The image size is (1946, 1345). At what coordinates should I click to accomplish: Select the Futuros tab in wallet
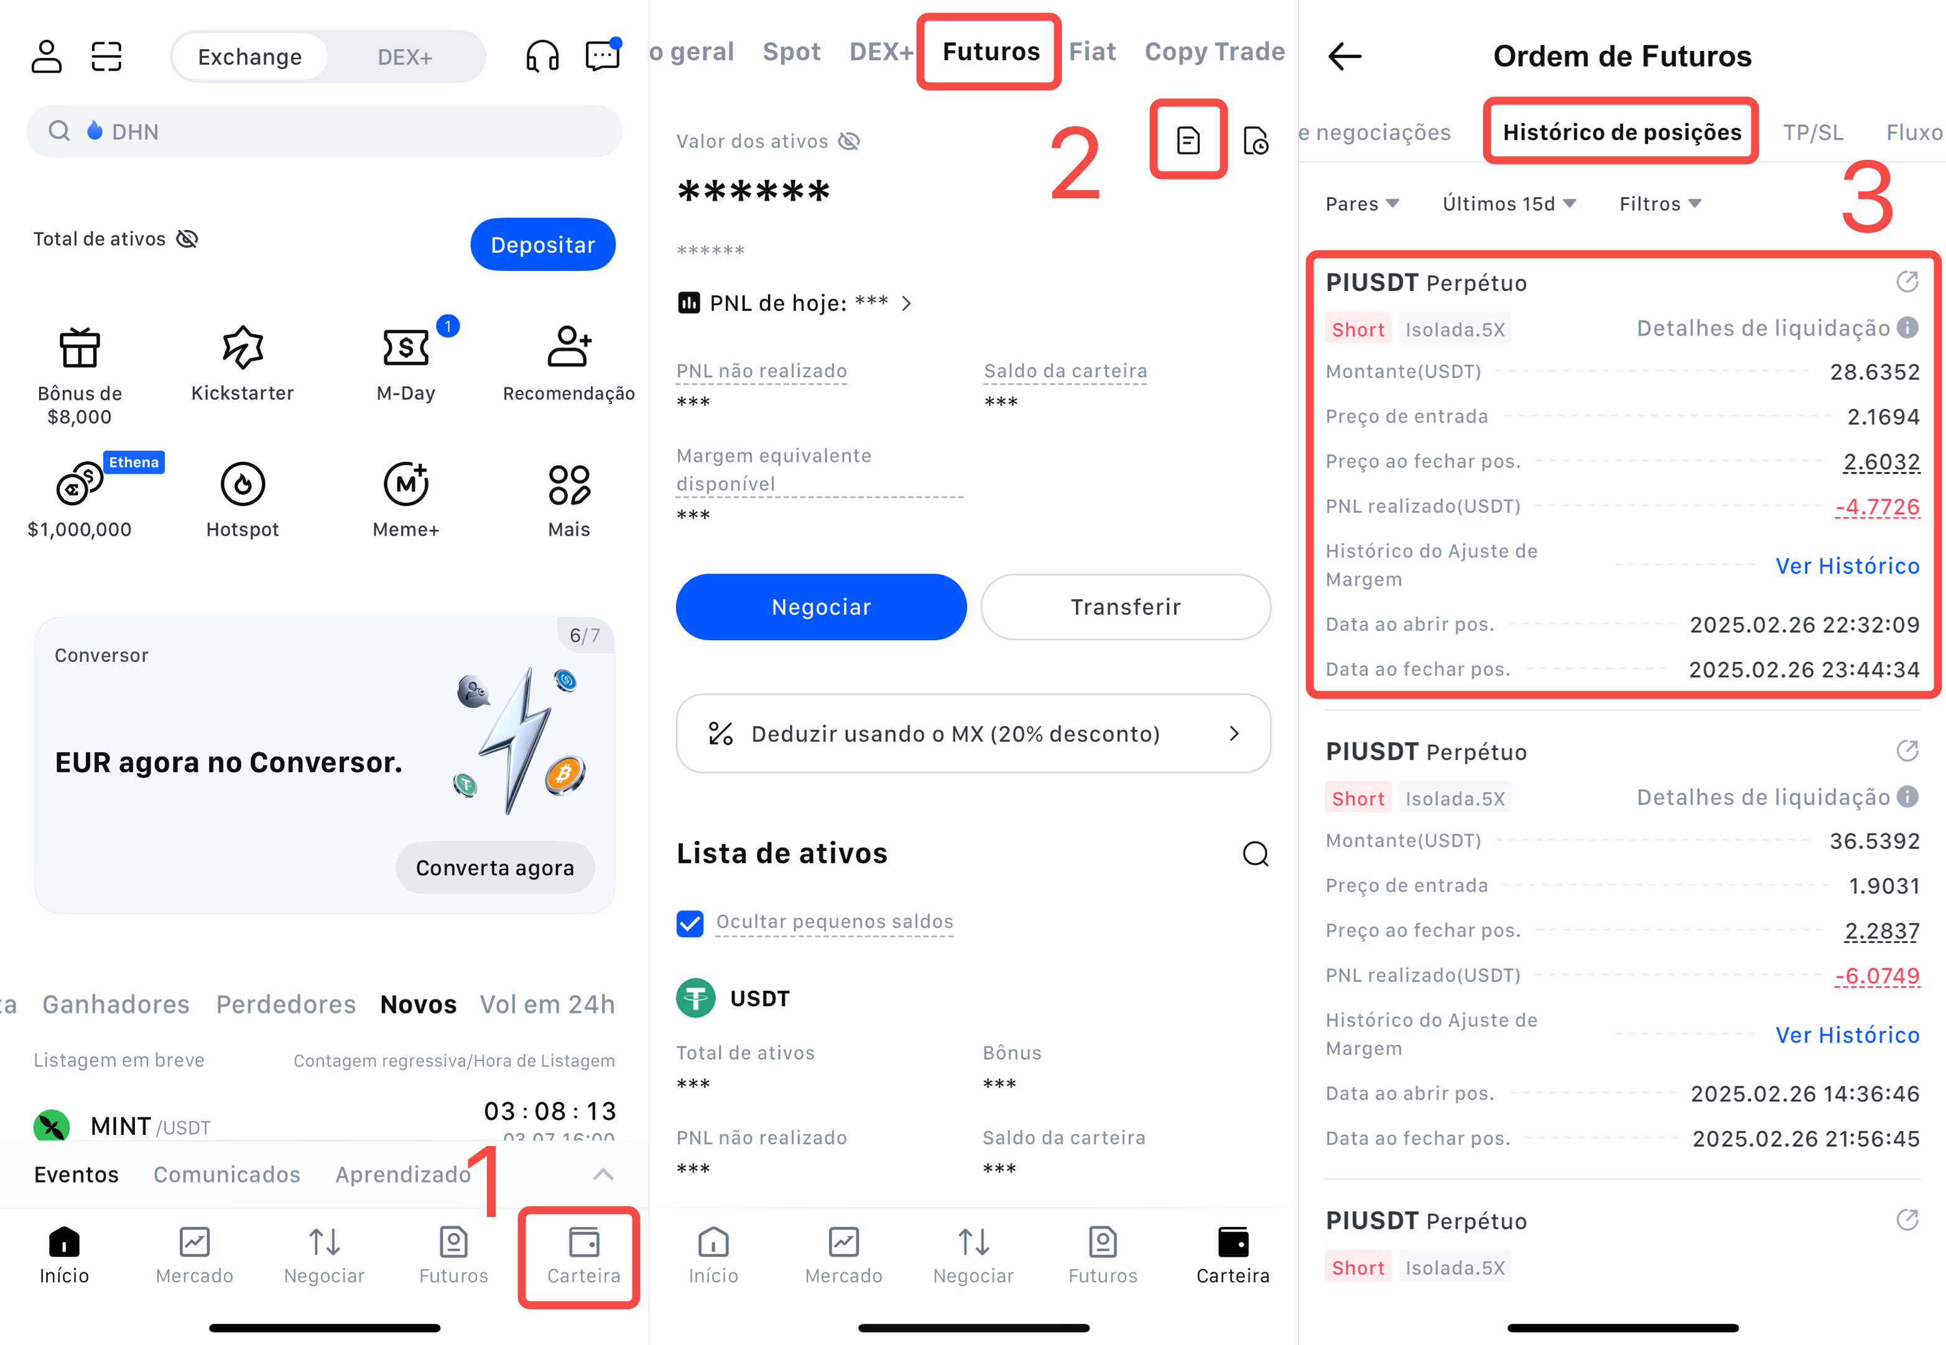point(991,52)
